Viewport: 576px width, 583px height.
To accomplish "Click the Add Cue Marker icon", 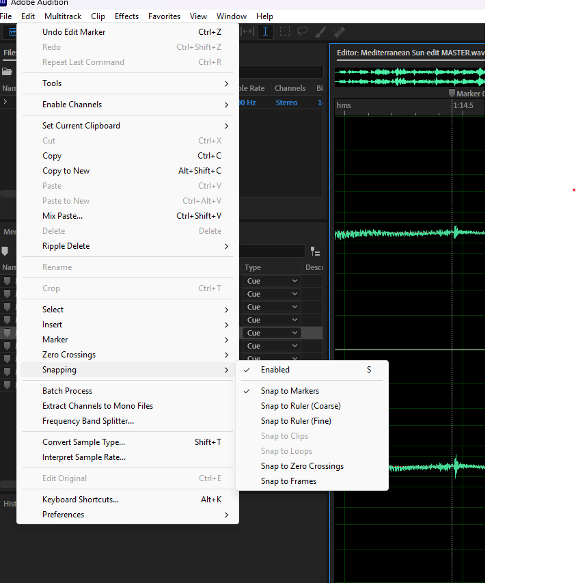I will point(5,252).
